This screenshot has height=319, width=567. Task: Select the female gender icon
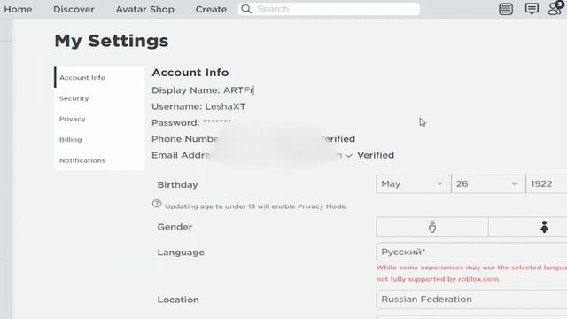544,227
